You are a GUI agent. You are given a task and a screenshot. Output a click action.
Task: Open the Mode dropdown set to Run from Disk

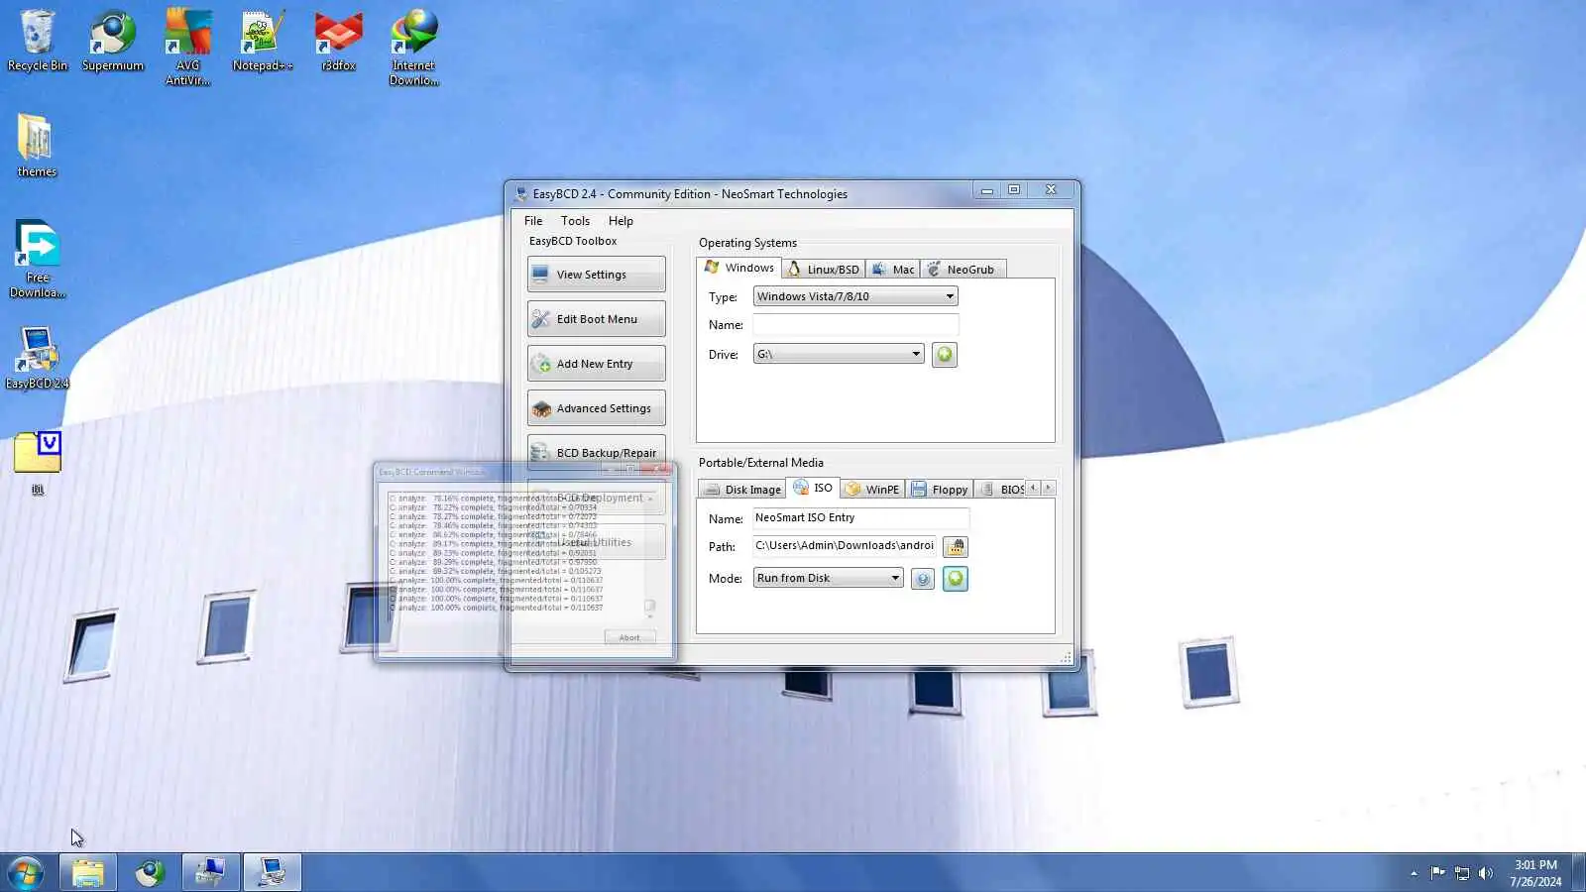(829, 578)
